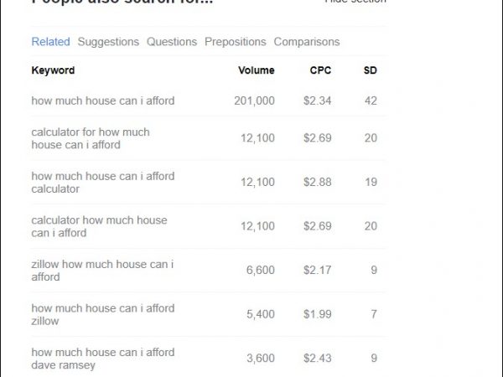Viewport: 503px width, 377px height.
Task: Click the SD score of 42
Action: coord(371,101)
